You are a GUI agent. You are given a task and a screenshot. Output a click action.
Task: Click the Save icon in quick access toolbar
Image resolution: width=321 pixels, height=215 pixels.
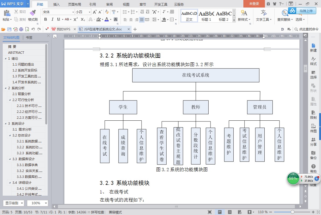point(10,29)
